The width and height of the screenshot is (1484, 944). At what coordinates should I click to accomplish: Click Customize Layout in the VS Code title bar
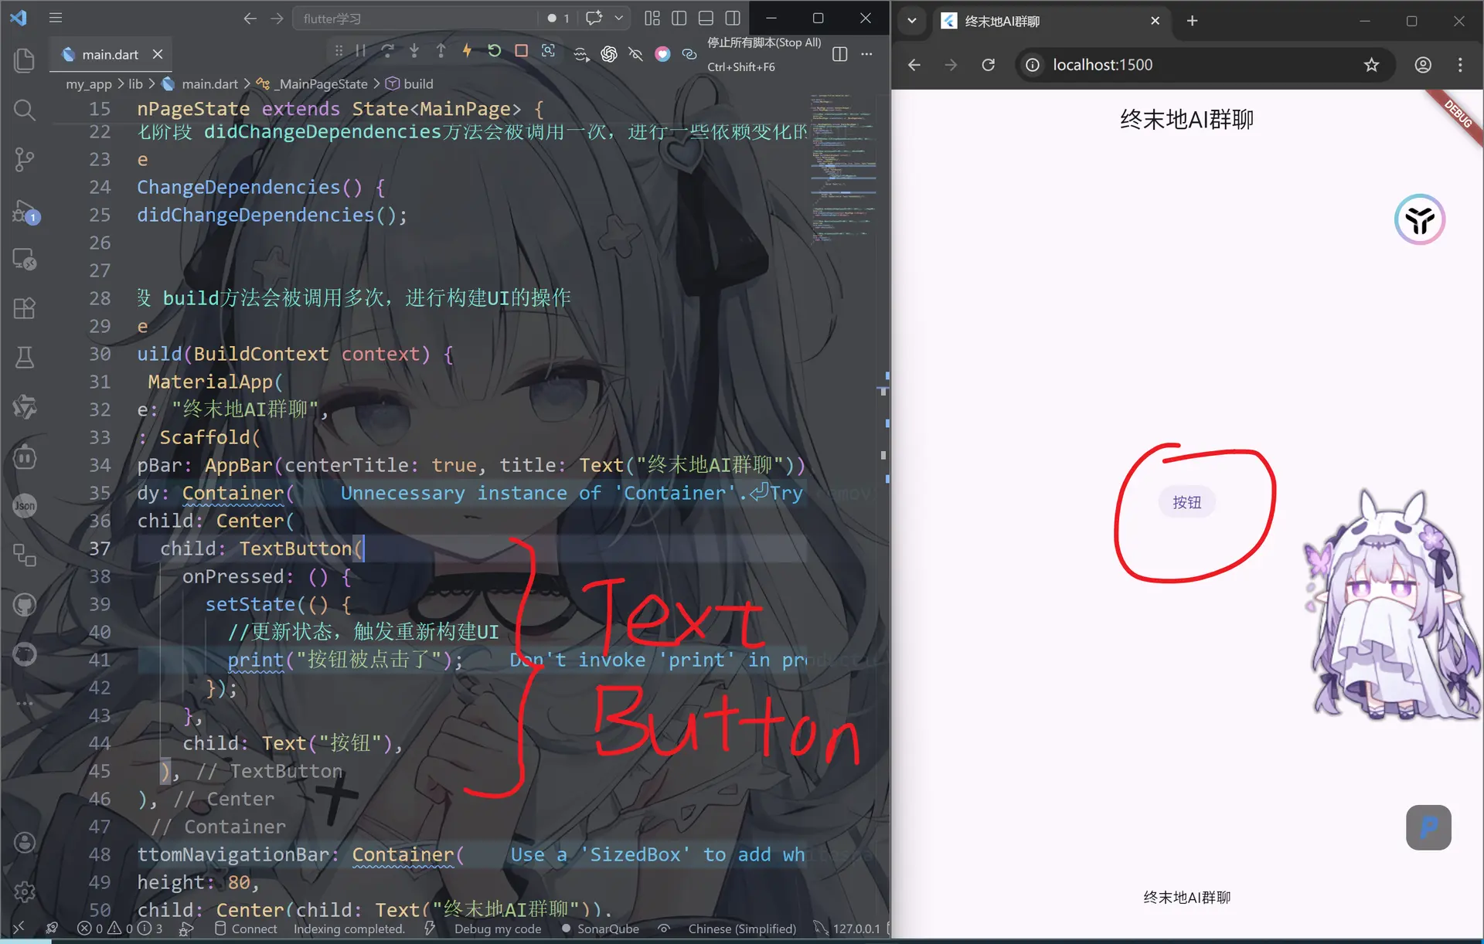(x=652, y=18)
